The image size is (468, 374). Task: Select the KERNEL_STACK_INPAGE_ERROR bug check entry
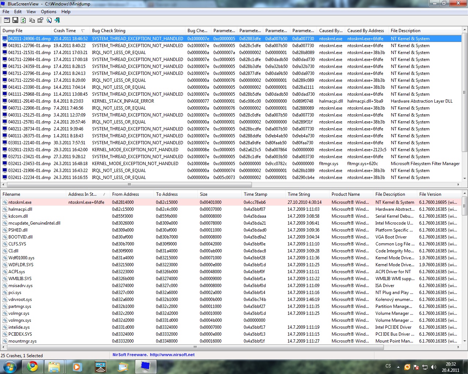pos(123,101)
